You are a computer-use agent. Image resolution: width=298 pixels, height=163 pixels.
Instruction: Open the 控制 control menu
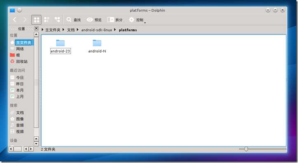point(137,20)
